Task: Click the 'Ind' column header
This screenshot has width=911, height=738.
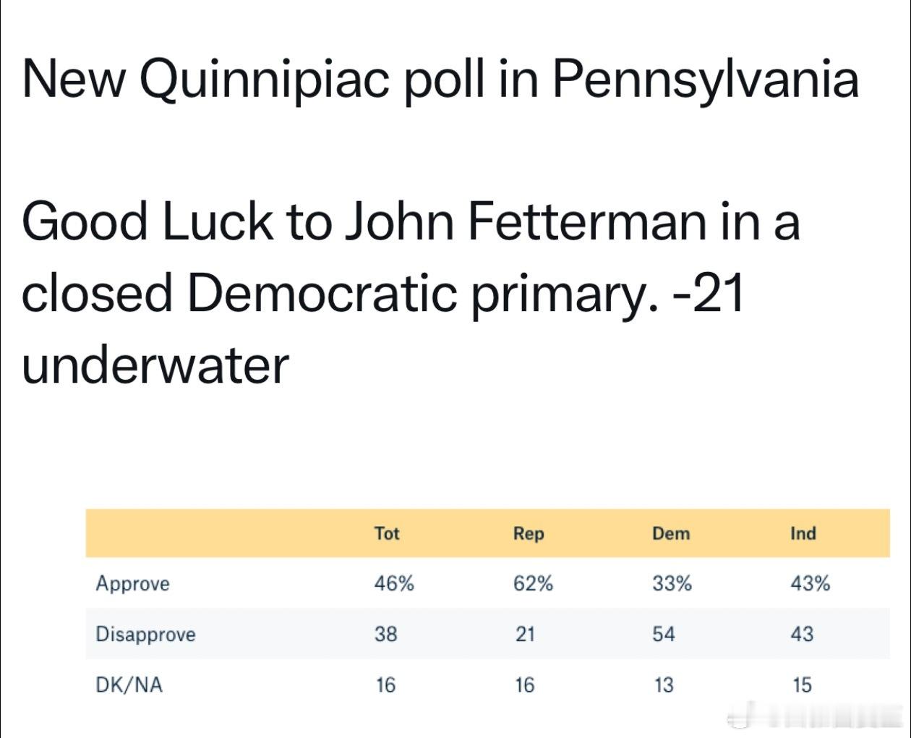Action: point(803,533)
